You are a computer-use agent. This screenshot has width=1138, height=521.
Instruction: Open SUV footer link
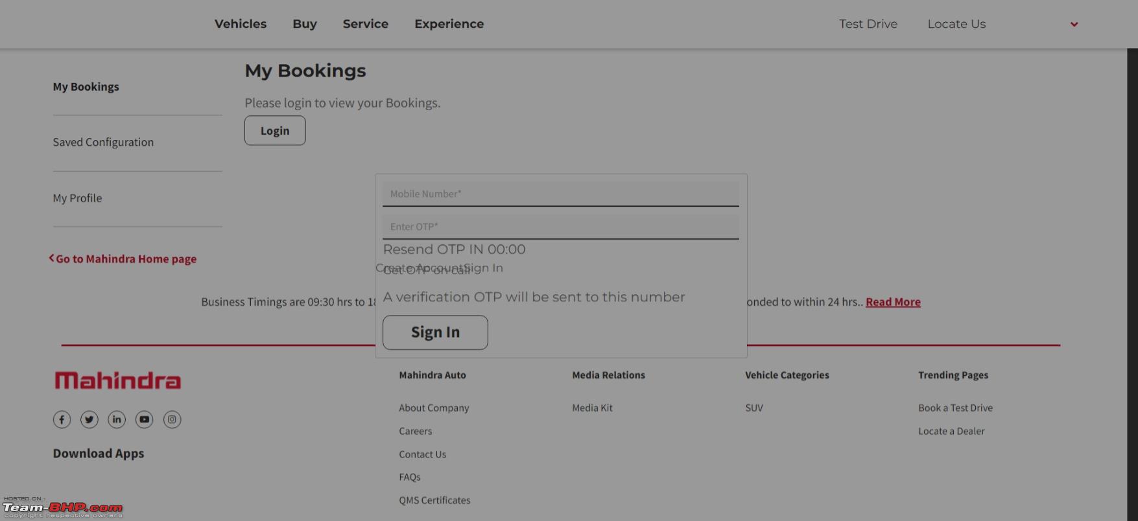tap(754, 408)
